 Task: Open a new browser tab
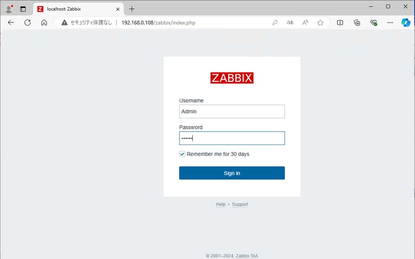(132, 9)
